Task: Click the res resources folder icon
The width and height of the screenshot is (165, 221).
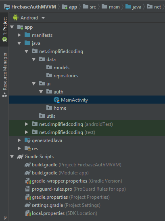Action: (x=27, y=149)
